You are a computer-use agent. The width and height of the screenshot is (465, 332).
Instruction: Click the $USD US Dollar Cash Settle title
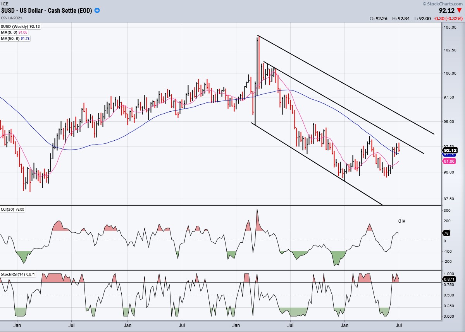click(x=46, y=11)
